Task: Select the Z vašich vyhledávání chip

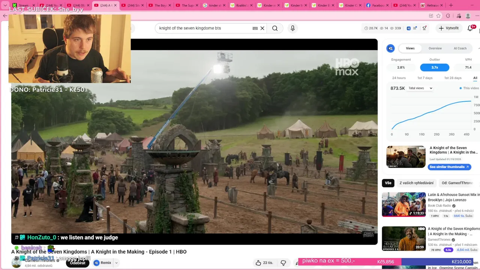Action: pos(416,183)
